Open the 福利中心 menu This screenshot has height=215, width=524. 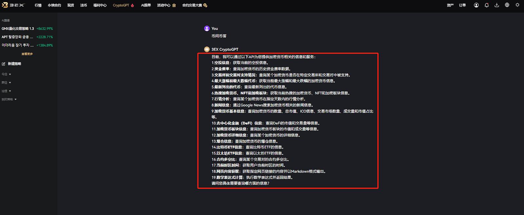[x=100, y=5]
